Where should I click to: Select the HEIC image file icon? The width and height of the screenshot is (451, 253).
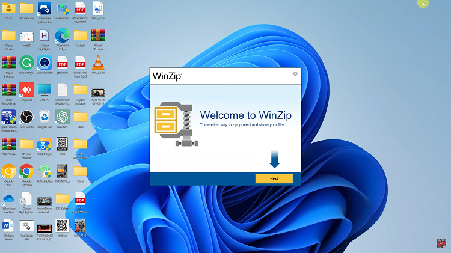(x=98, y=8)
